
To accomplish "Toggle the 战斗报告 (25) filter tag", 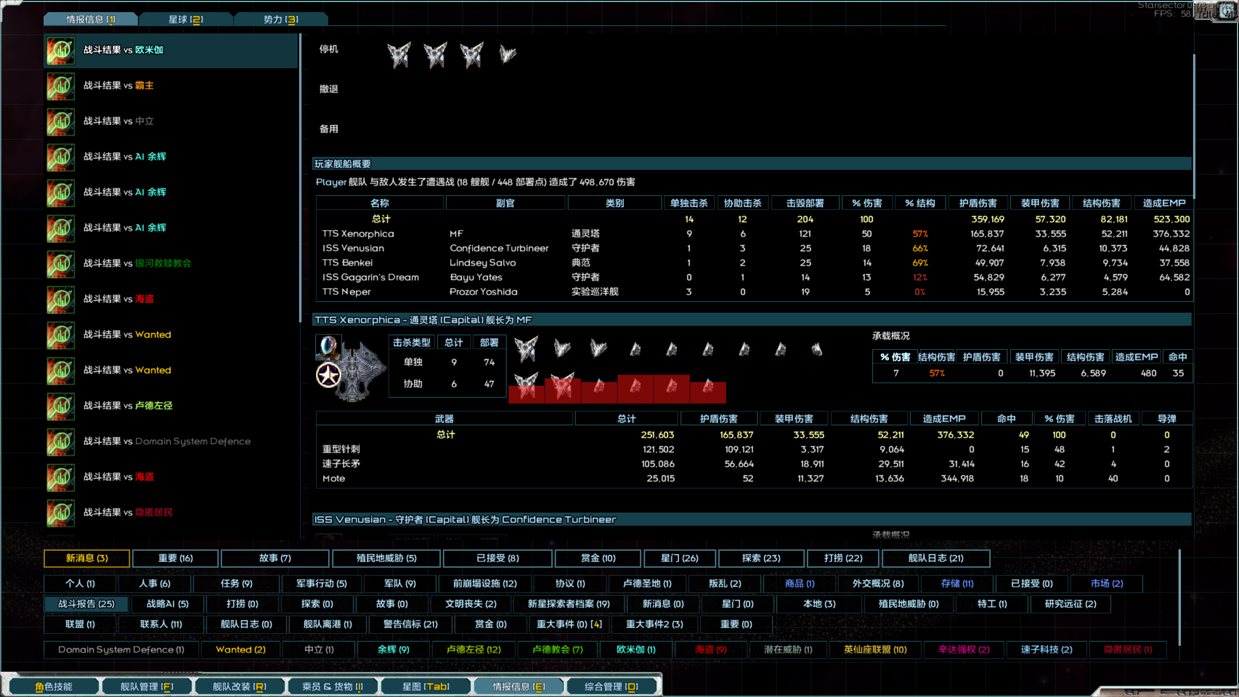I will click(x=87, y=604).
